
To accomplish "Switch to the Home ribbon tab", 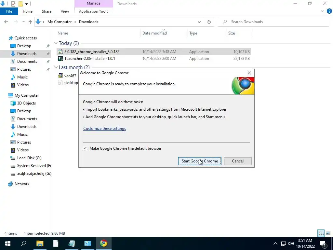I will pyautogui.click(x=28, y=11).
